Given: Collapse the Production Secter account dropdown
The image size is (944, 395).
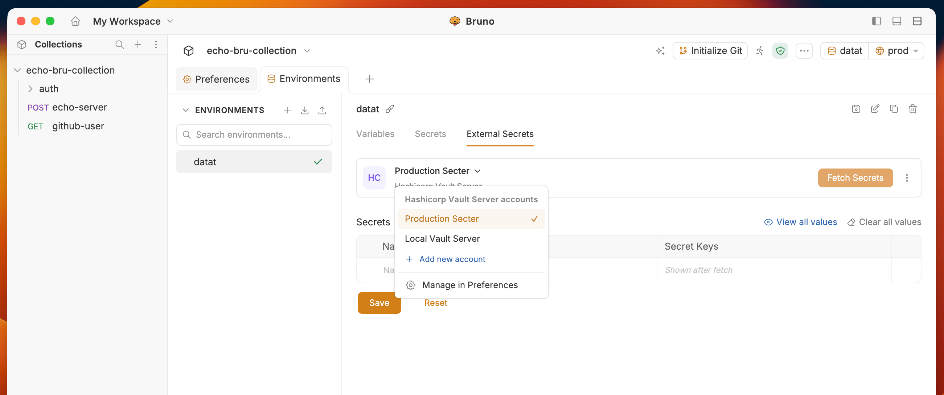Looking at the screenshot, I should [x=438, y=171].
